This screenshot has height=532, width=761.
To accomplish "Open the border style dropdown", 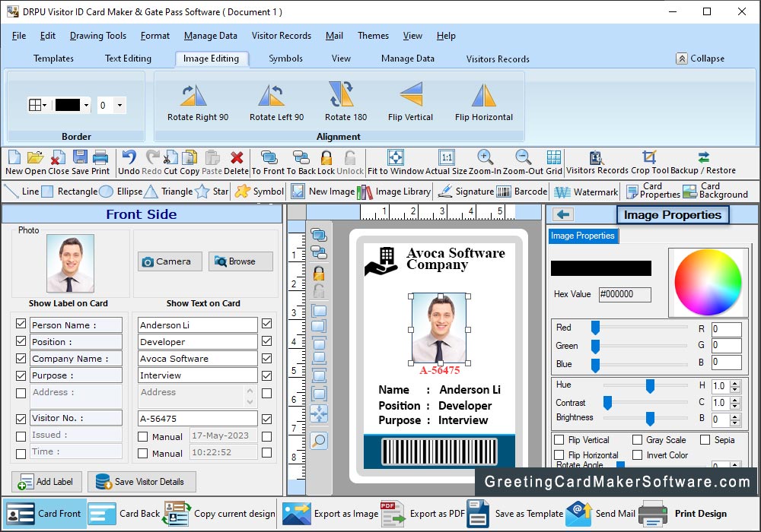I will point(38,105).
